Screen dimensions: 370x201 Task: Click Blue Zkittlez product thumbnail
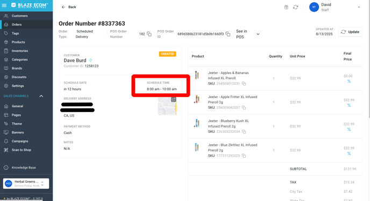click(x=197, y=147)
